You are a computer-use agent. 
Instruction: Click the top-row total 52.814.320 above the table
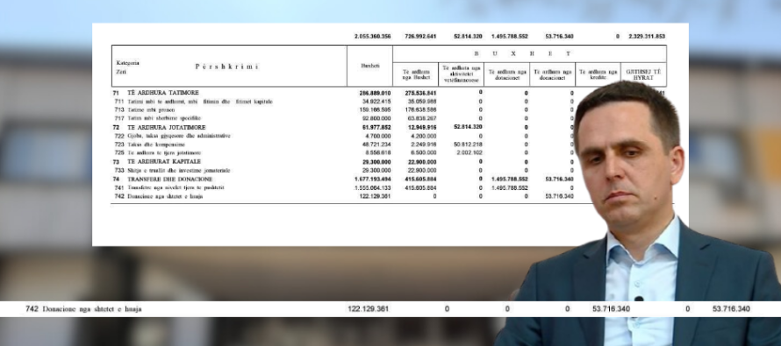click(468, 36)
